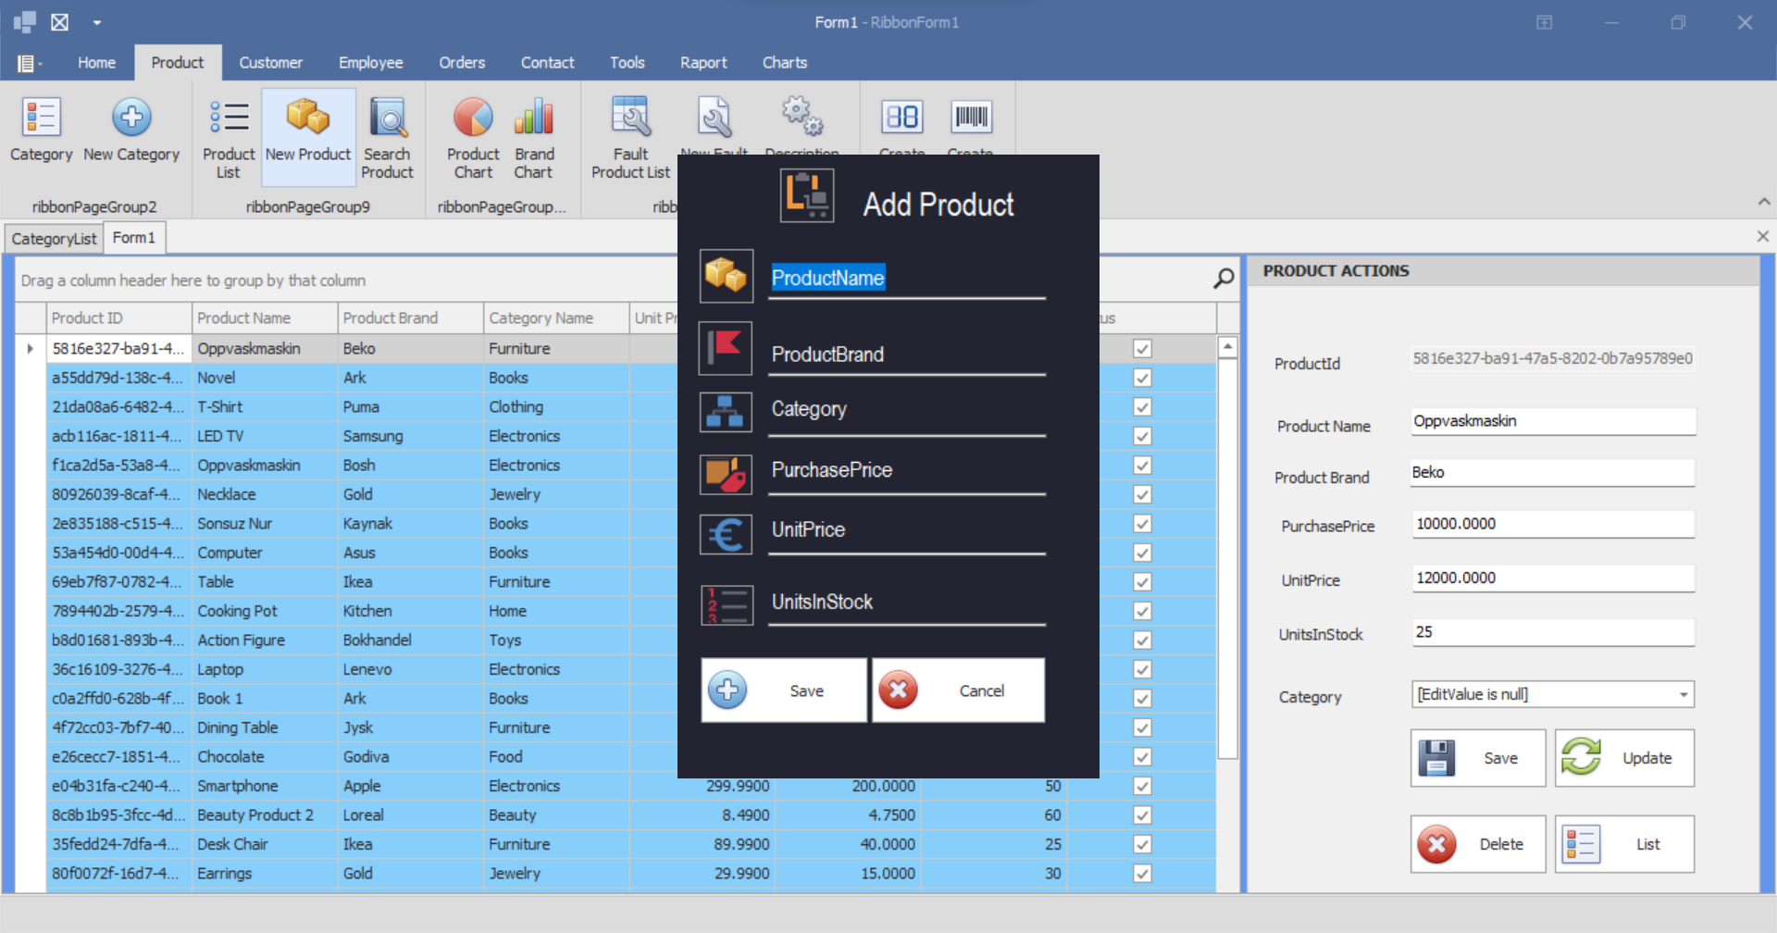The height and width of the screenshot is (933, 1777).
Task: Open the quick access toolbar dropdown arrow
Action: [x=97, y=22]
